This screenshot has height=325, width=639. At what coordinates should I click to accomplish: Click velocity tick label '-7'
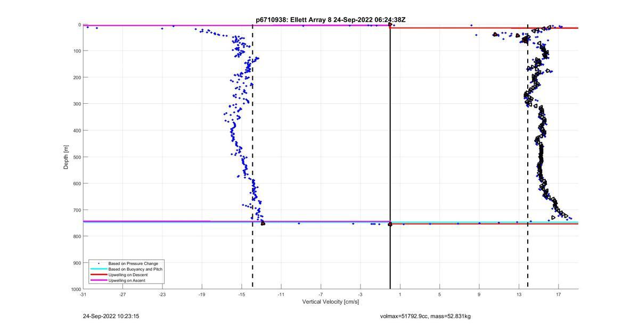[x=321, y=294]
